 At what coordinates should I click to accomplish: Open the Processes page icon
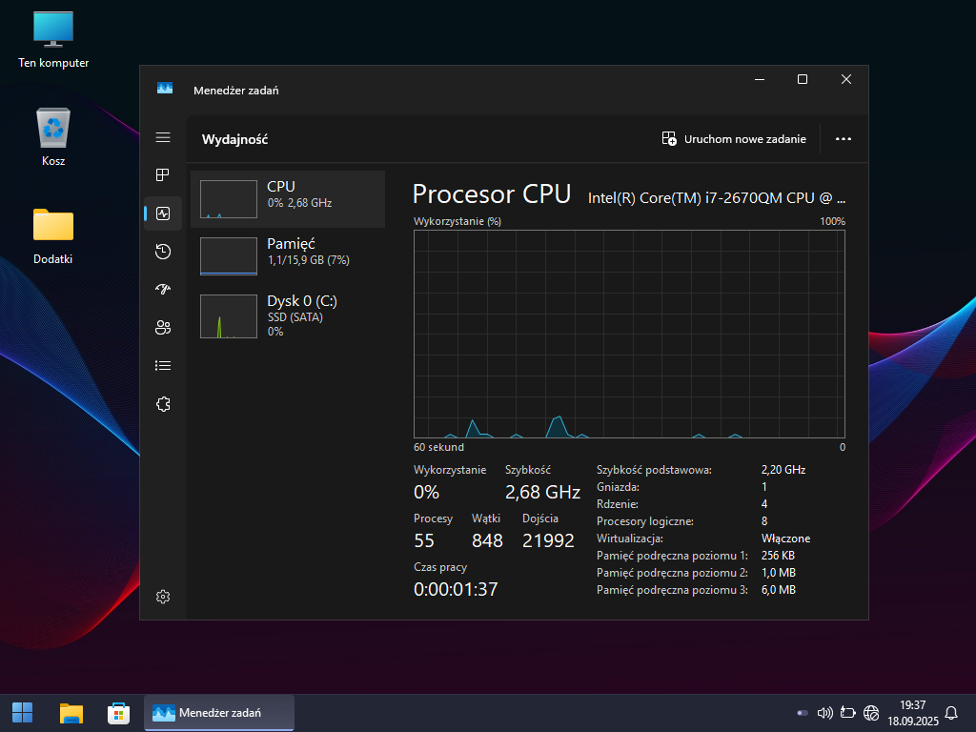click(x=163, y=175)
